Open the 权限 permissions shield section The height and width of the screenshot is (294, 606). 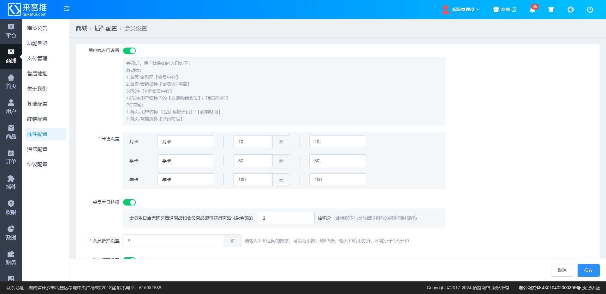tap(11, 208)
